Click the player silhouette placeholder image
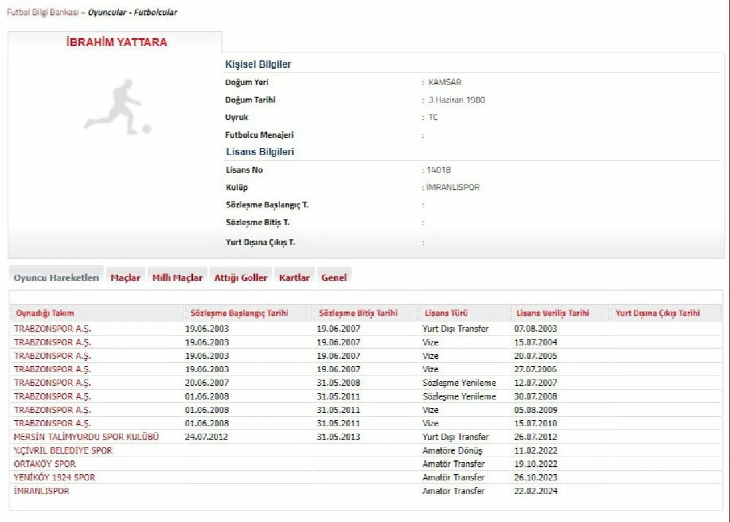Viewport: 730px width, 522px height. (x=117, y=107)
